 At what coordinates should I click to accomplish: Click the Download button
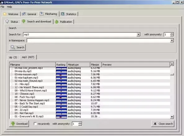pos(19,124)
